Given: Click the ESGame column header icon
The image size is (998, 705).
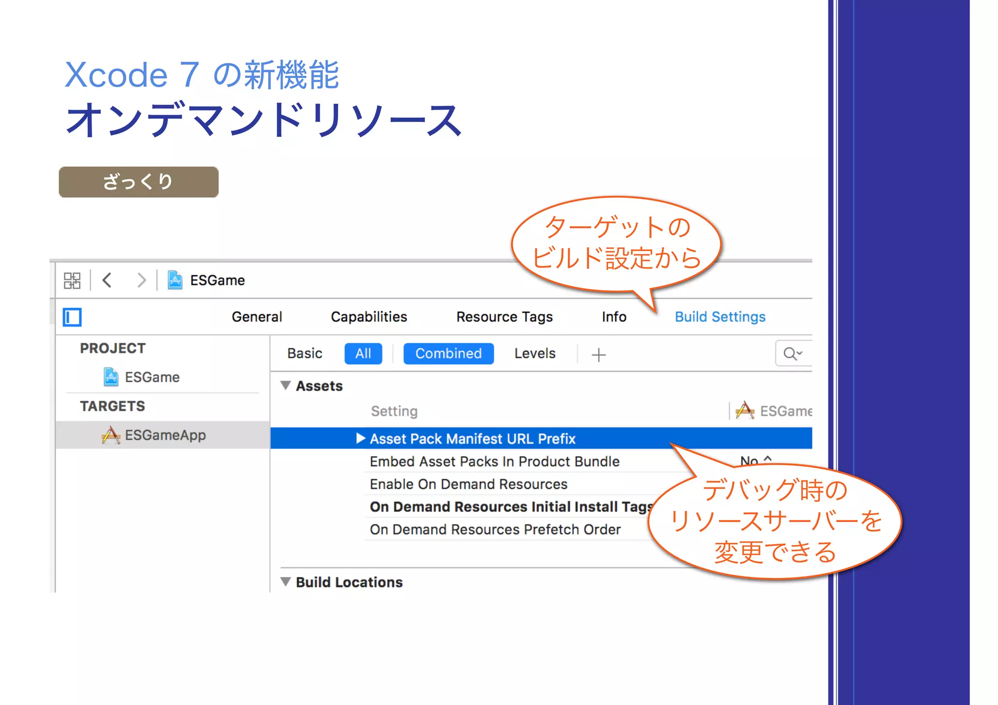Looking at the screenshot, I should click(745, 410).
